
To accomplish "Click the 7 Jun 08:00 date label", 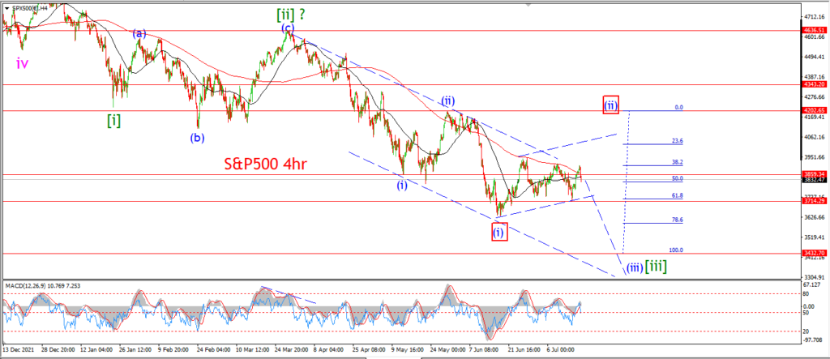I will pos(486,350).
